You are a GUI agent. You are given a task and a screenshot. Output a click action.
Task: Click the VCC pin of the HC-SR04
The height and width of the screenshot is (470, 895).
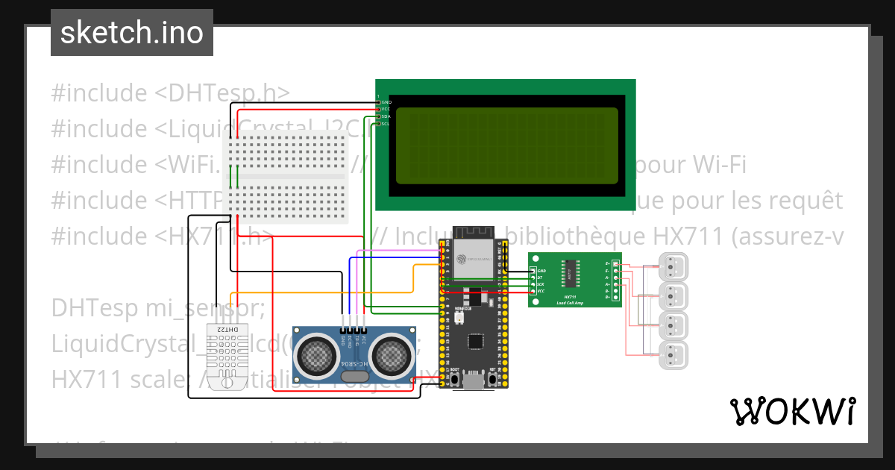pos(364,330)
